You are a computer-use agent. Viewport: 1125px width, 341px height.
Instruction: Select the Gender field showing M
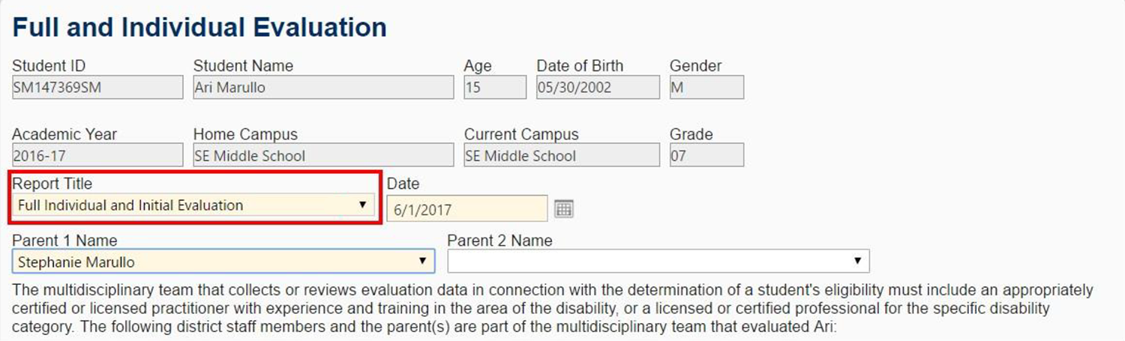706,88
